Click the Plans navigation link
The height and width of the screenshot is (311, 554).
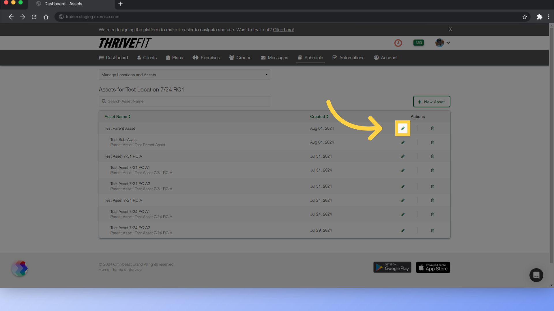tap(174, 57)
